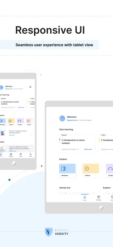
Task: Click 'Seamless user experience with tablet view' subtitle
Action: 54,45
